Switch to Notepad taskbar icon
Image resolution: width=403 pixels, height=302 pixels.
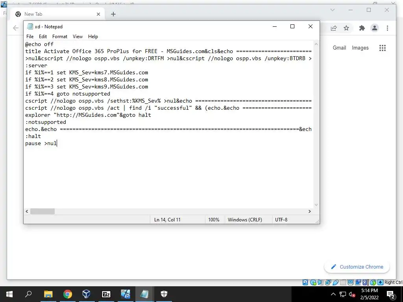click(x=144, y=294)
